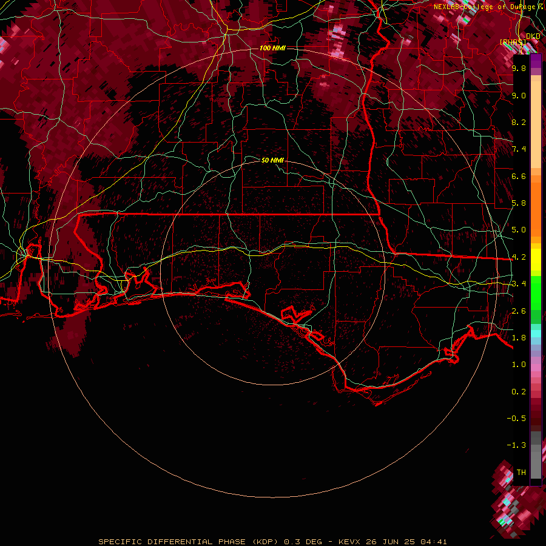Click the -1.3 value on the color scale

(516, 445)
